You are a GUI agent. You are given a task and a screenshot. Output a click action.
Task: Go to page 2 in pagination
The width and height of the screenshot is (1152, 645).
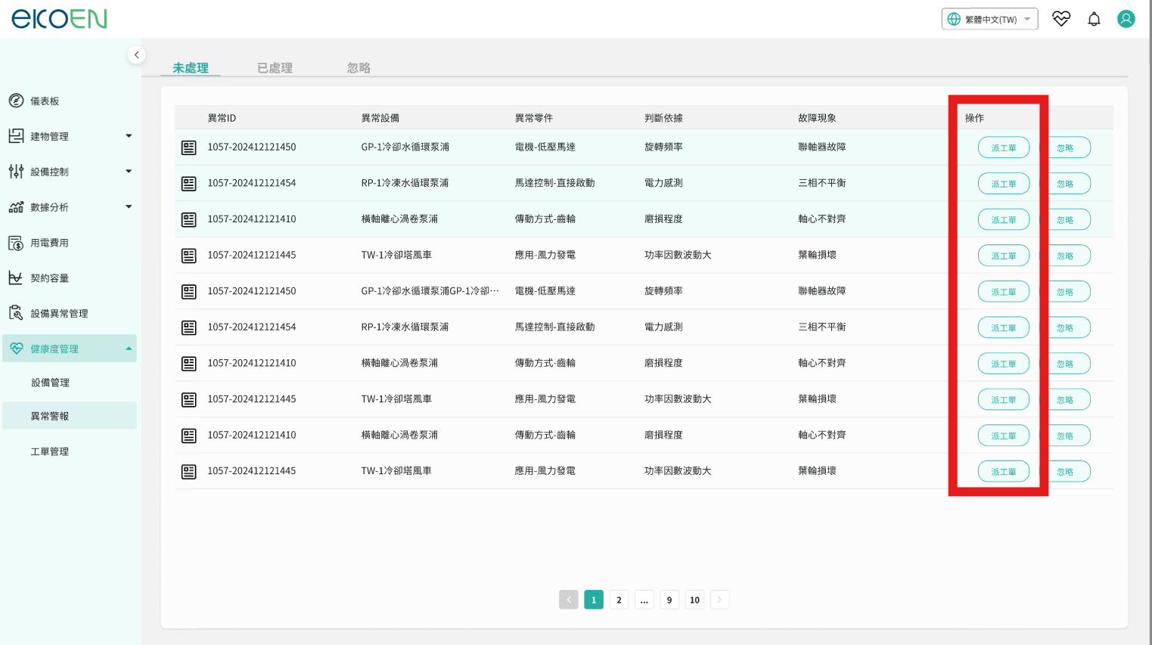click(619, 600)
